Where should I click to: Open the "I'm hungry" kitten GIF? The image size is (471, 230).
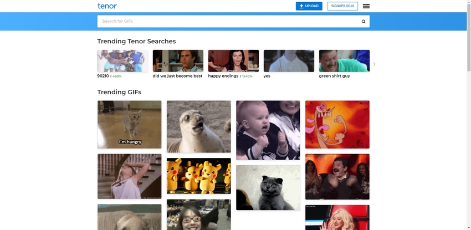point(129,124)
